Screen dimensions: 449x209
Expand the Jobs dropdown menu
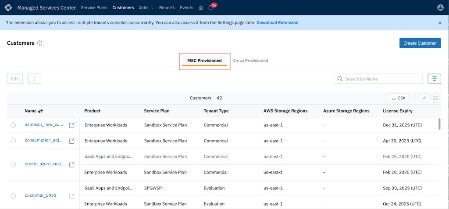146,8
